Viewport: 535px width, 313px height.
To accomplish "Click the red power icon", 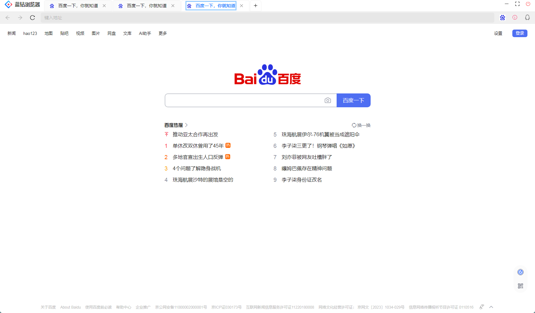I will [x=528, y=4].
